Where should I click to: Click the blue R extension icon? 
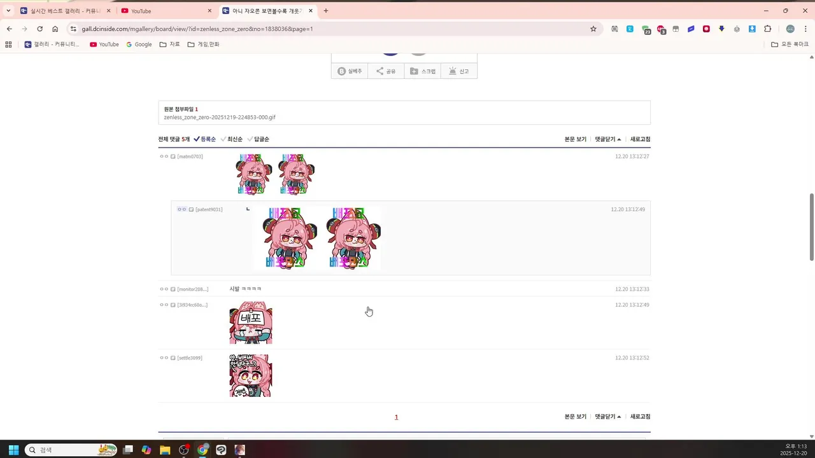[630, 29]
